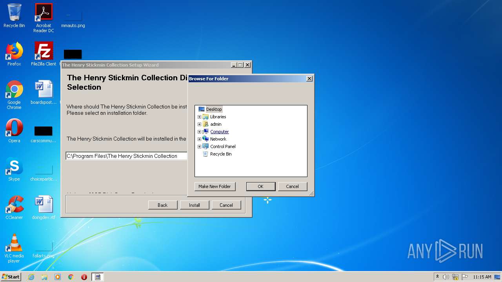
Task: Click the network tray icon
Action: [455, 277]
